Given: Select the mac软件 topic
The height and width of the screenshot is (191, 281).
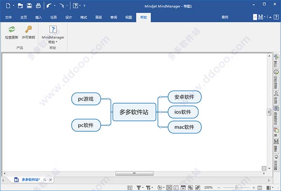Looking at the screenshot, I should point(185,127).
